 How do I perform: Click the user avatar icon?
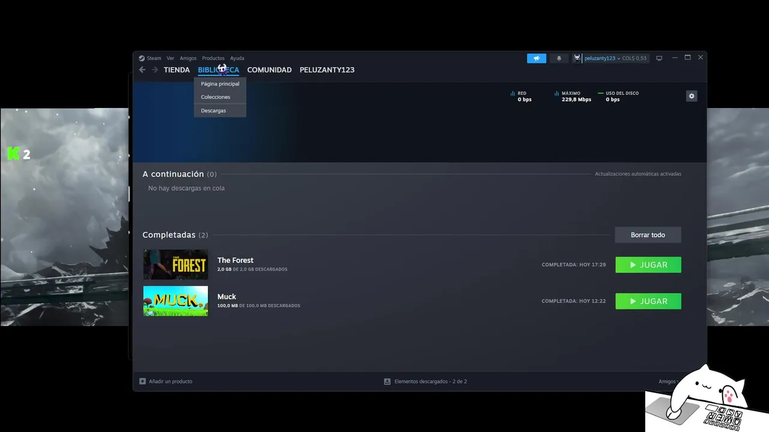click(x=577, y=58)
